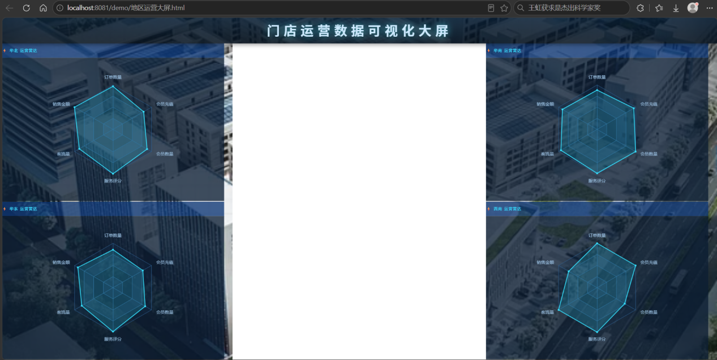Click the lightning icon beside 华北 运营雷达

5,50
